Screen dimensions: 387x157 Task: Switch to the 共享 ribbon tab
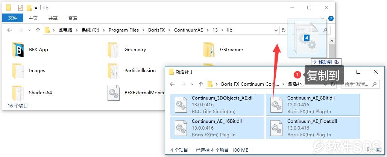53,18
